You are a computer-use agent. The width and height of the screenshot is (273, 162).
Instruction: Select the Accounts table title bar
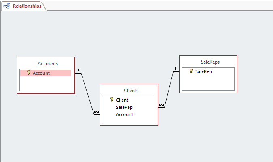[48, 63]
